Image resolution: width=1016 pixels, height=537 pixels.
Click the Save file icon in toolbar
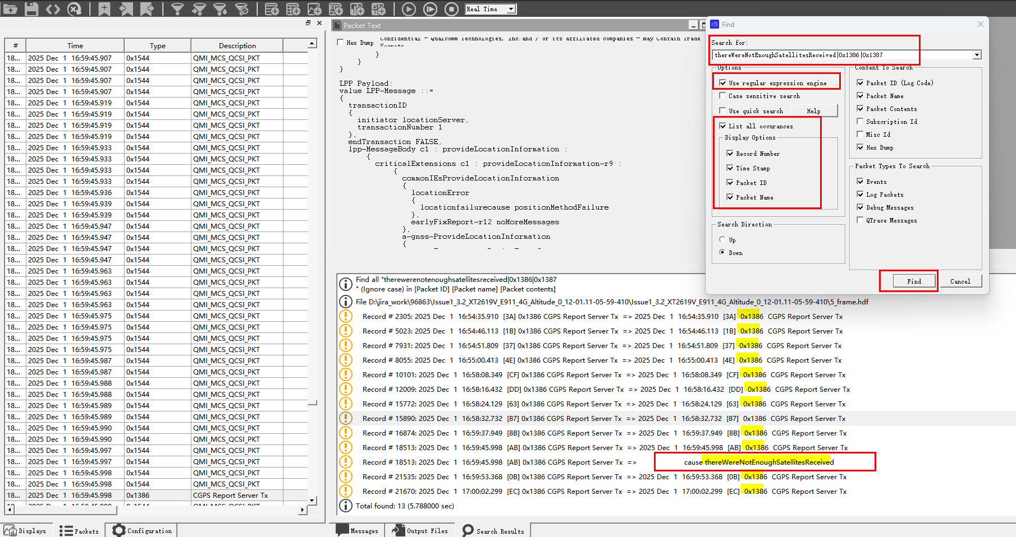click(31, 9)
